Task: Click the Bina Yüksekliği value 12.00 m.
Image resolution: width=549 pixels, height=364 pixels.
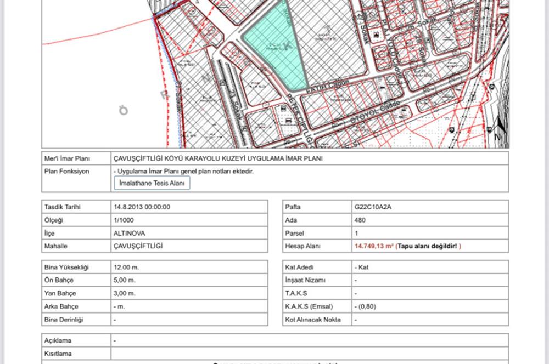Action: click(x=126, y=268)
